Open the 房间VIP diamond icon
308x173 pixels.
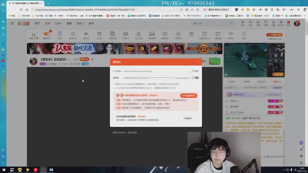[231, 35]
